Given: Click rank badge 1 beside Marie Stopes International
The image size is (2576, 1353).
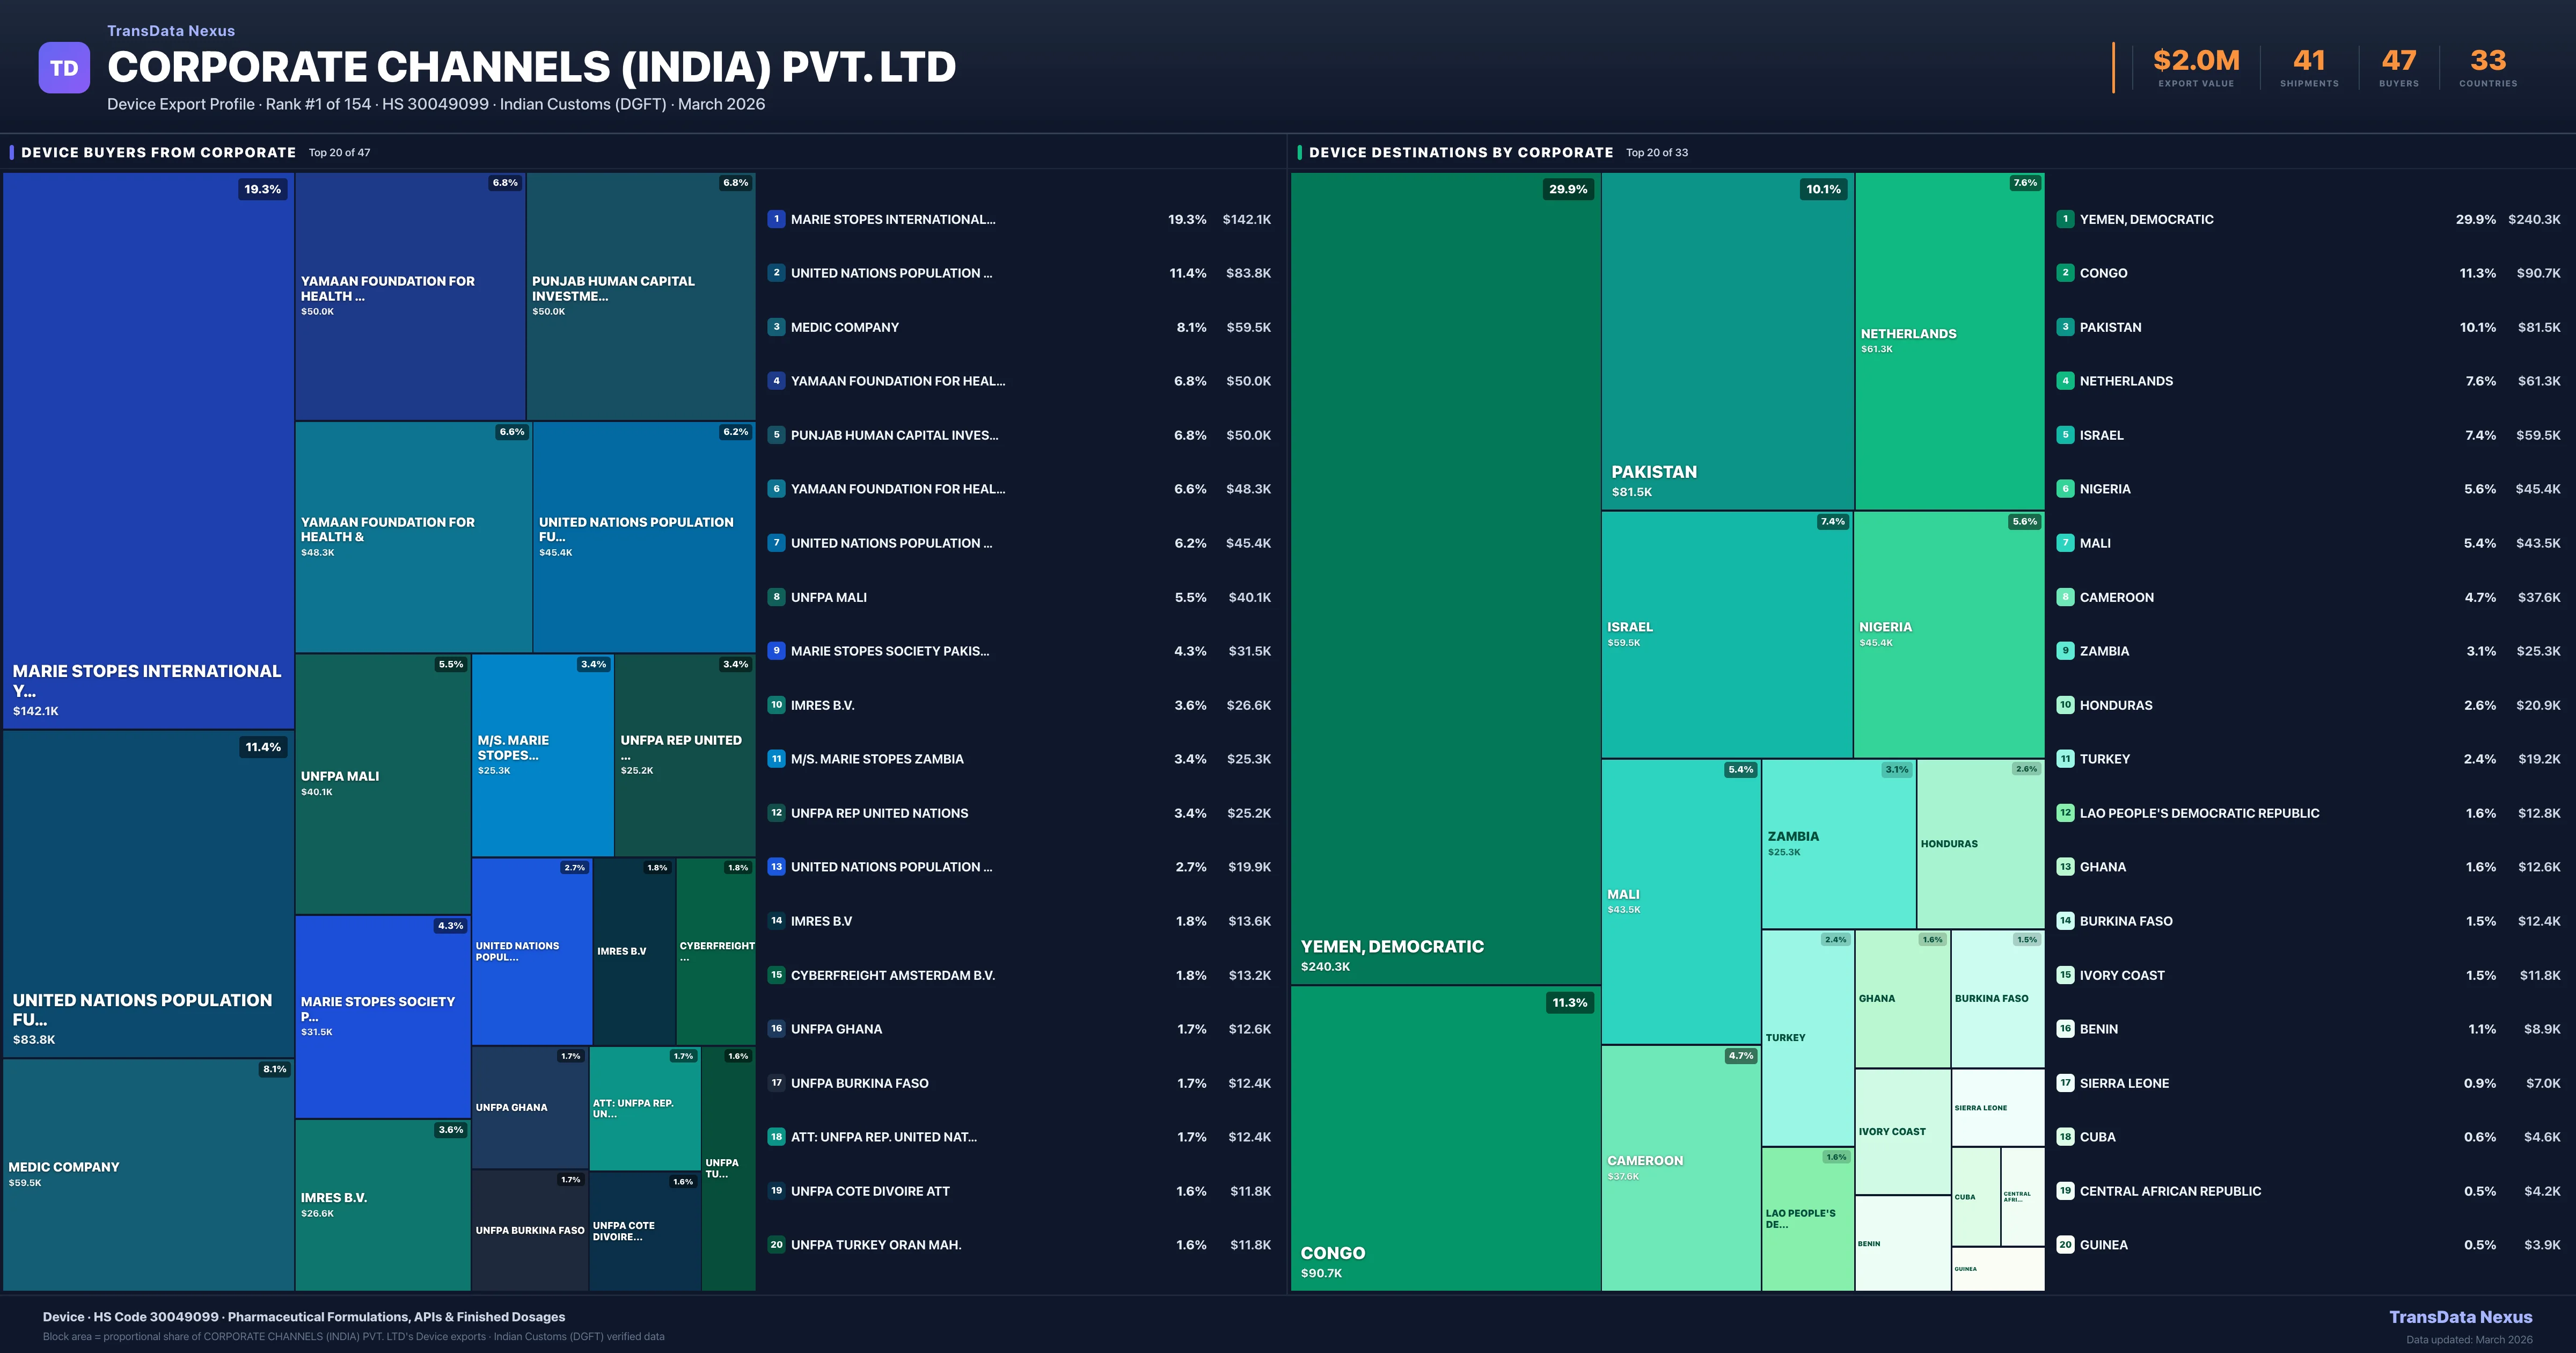Looking at the screenshot, I should pos(776,219).
